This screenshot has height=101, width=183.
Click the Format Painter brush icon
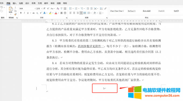[15, 14]
